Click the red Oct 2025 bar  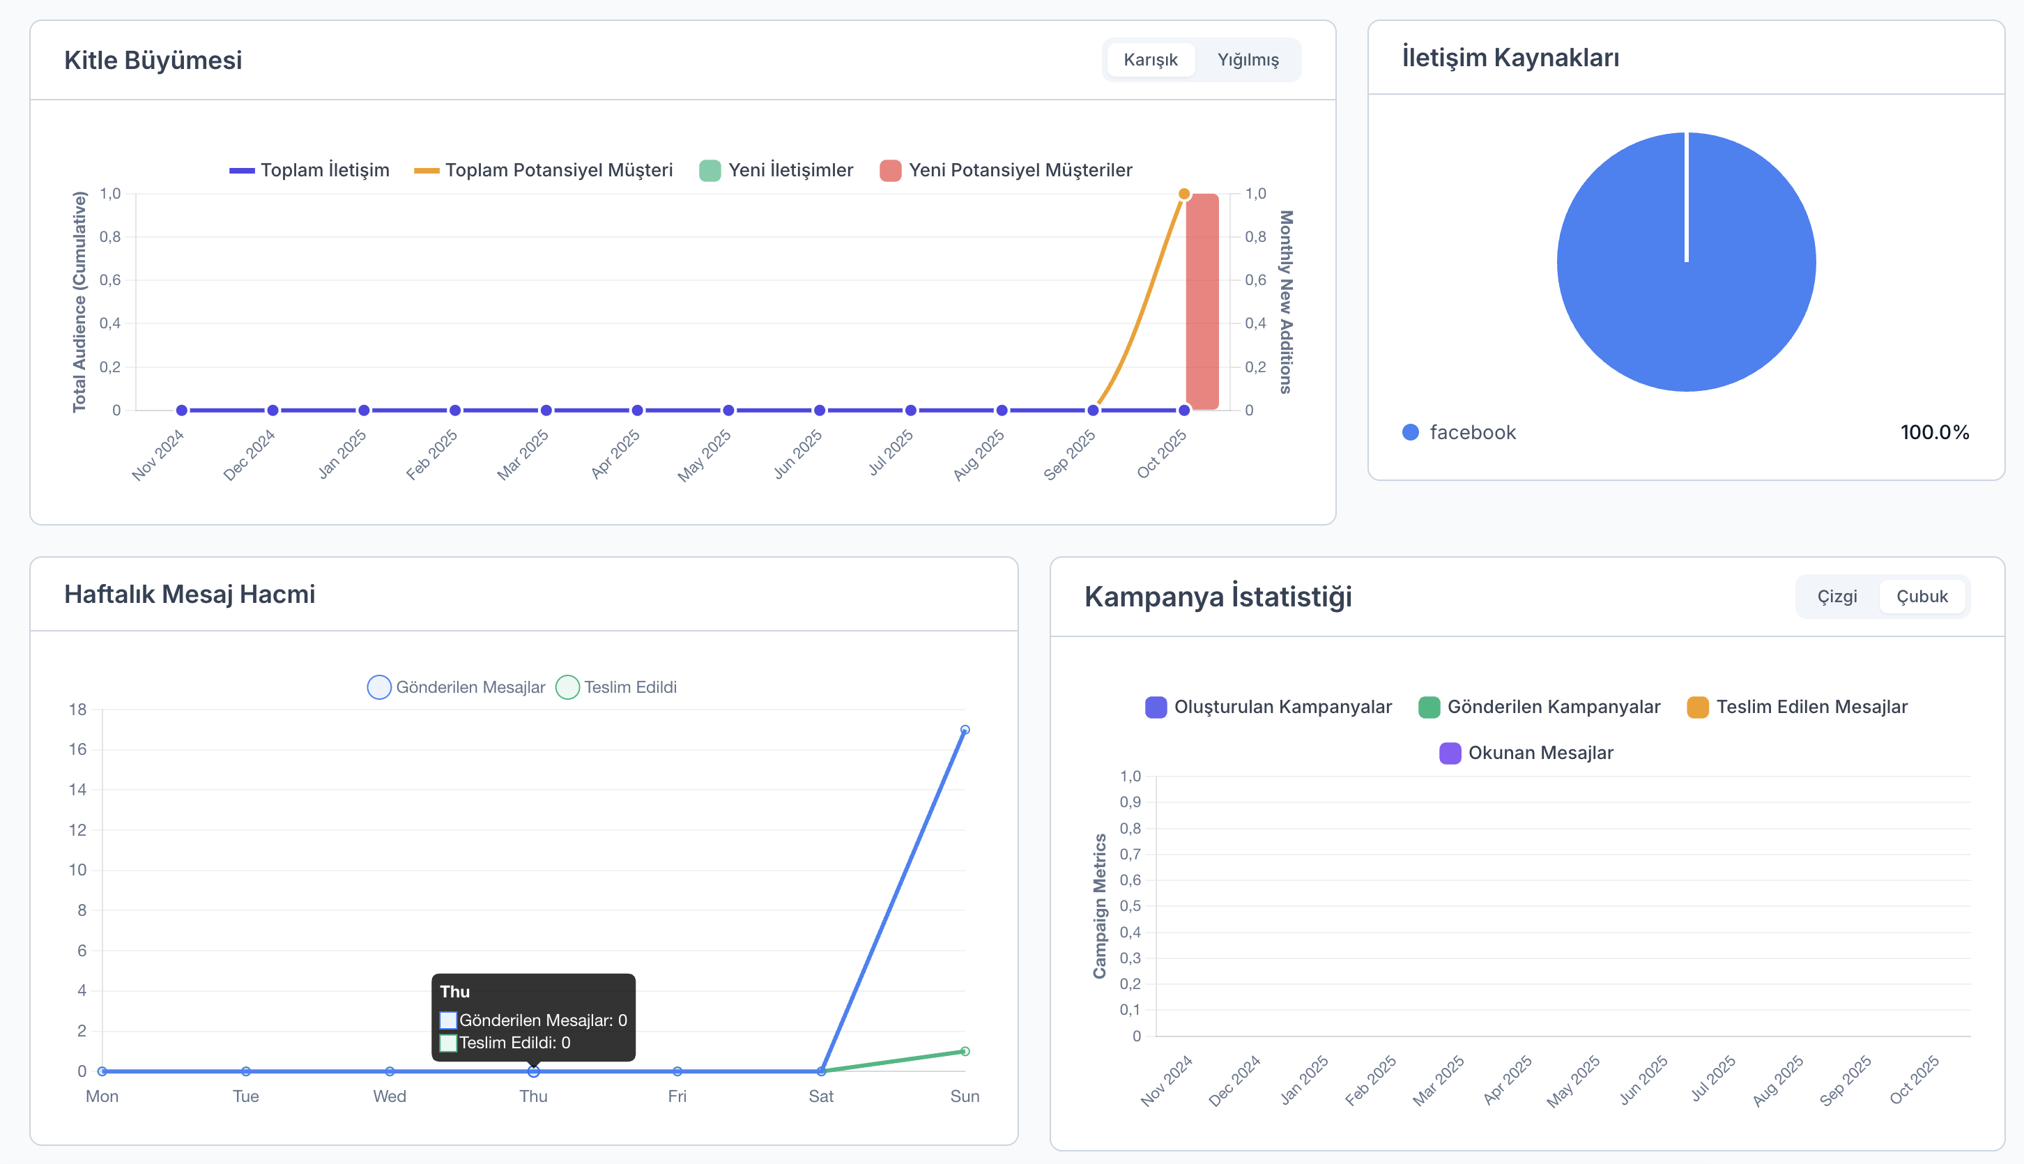pos(1202,304)
